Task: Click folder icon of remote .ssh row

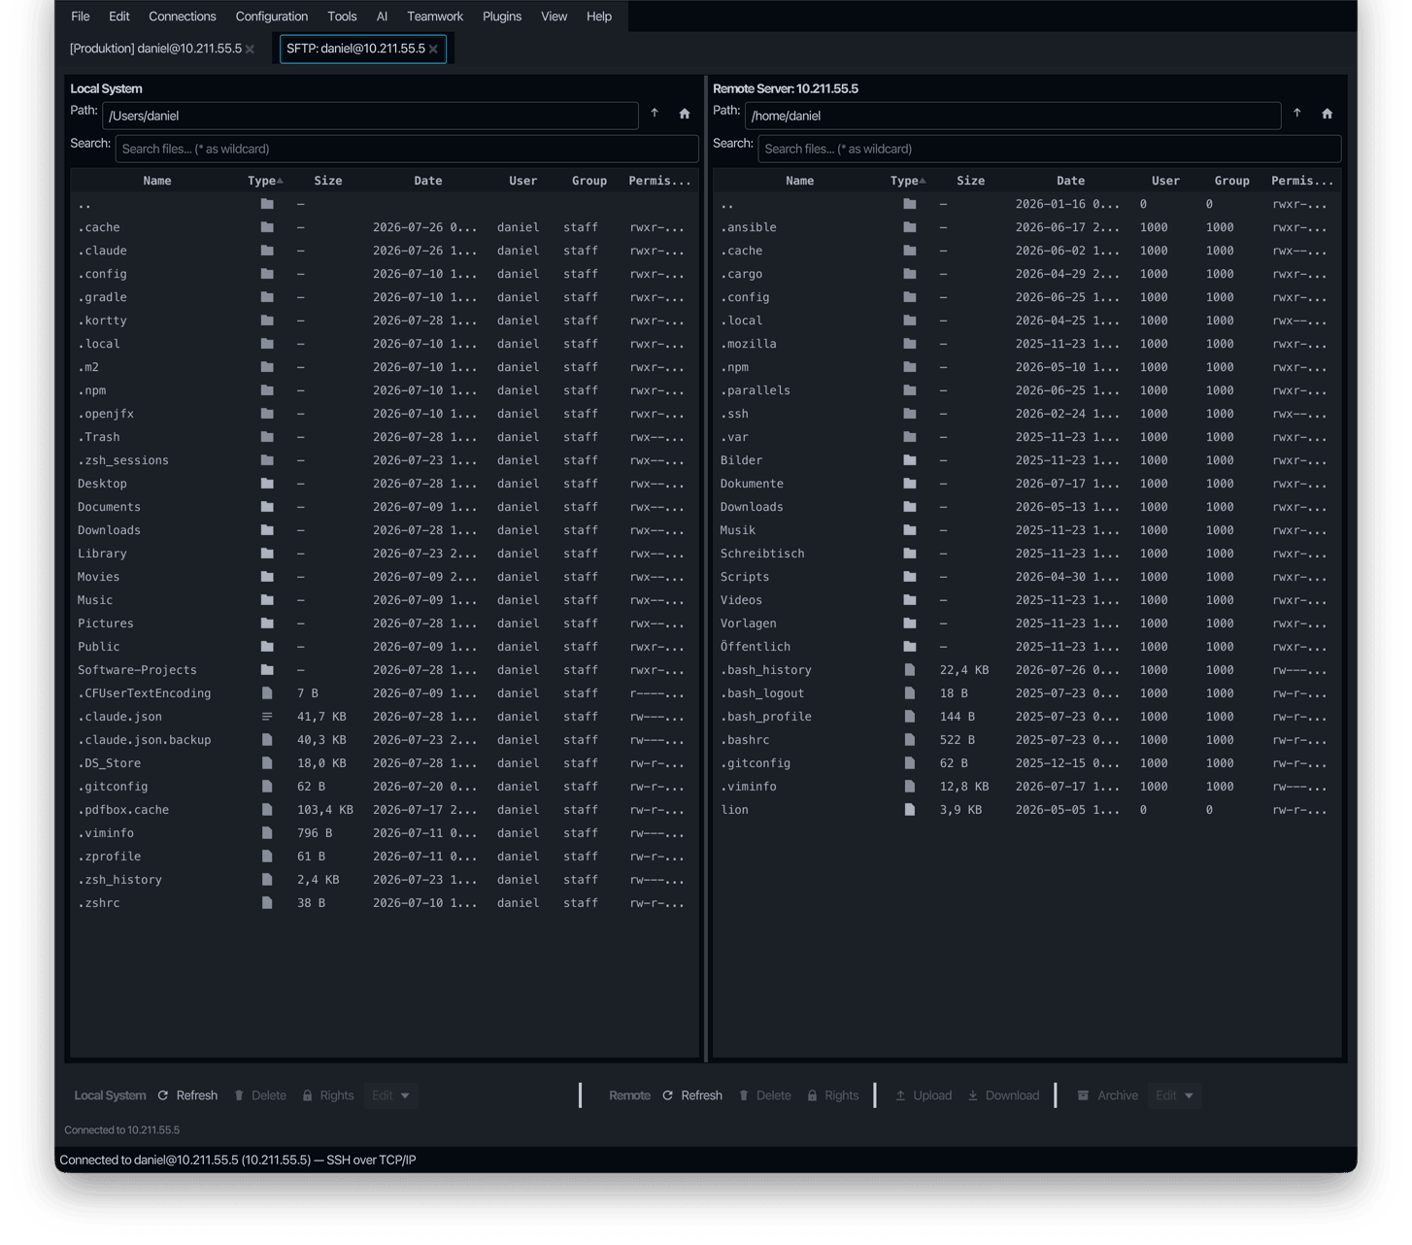Action: pos(910,414)
